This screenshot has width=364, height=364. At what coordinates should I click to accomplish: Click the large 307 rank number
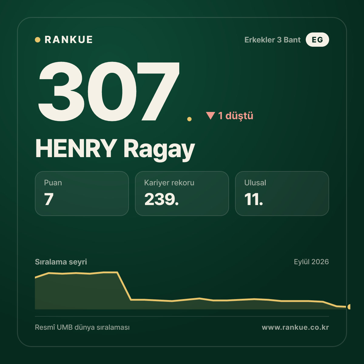(109, 91)
